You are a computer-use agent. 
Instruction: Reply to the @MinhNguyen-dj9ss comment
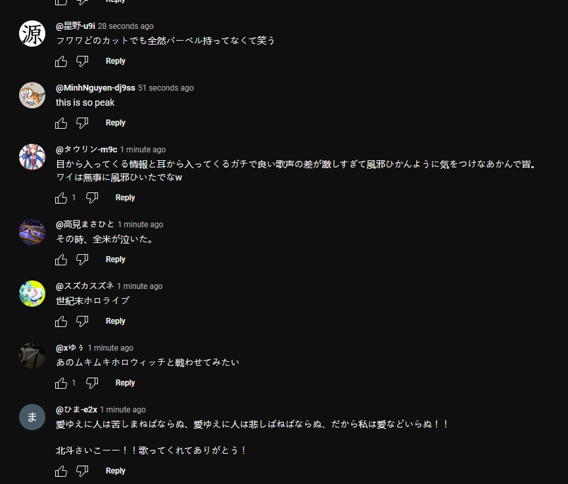pyautogui.click(x=115, y=123)
